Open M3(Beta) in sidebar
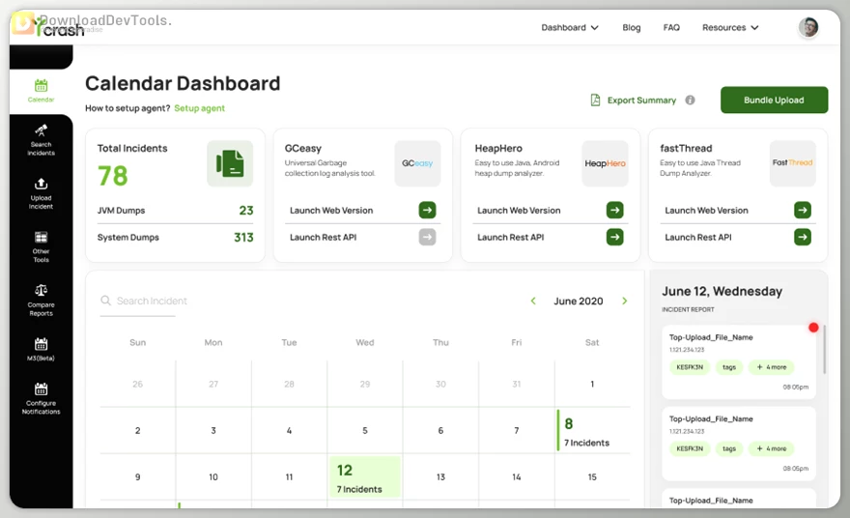Viewport: 850px width, 518px height. [42, 349]
